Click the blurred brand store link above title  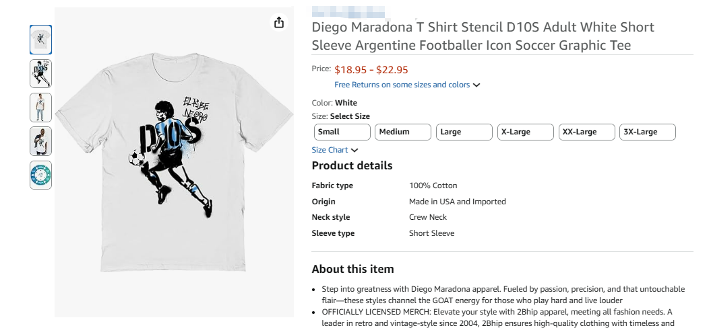[348, 11]
